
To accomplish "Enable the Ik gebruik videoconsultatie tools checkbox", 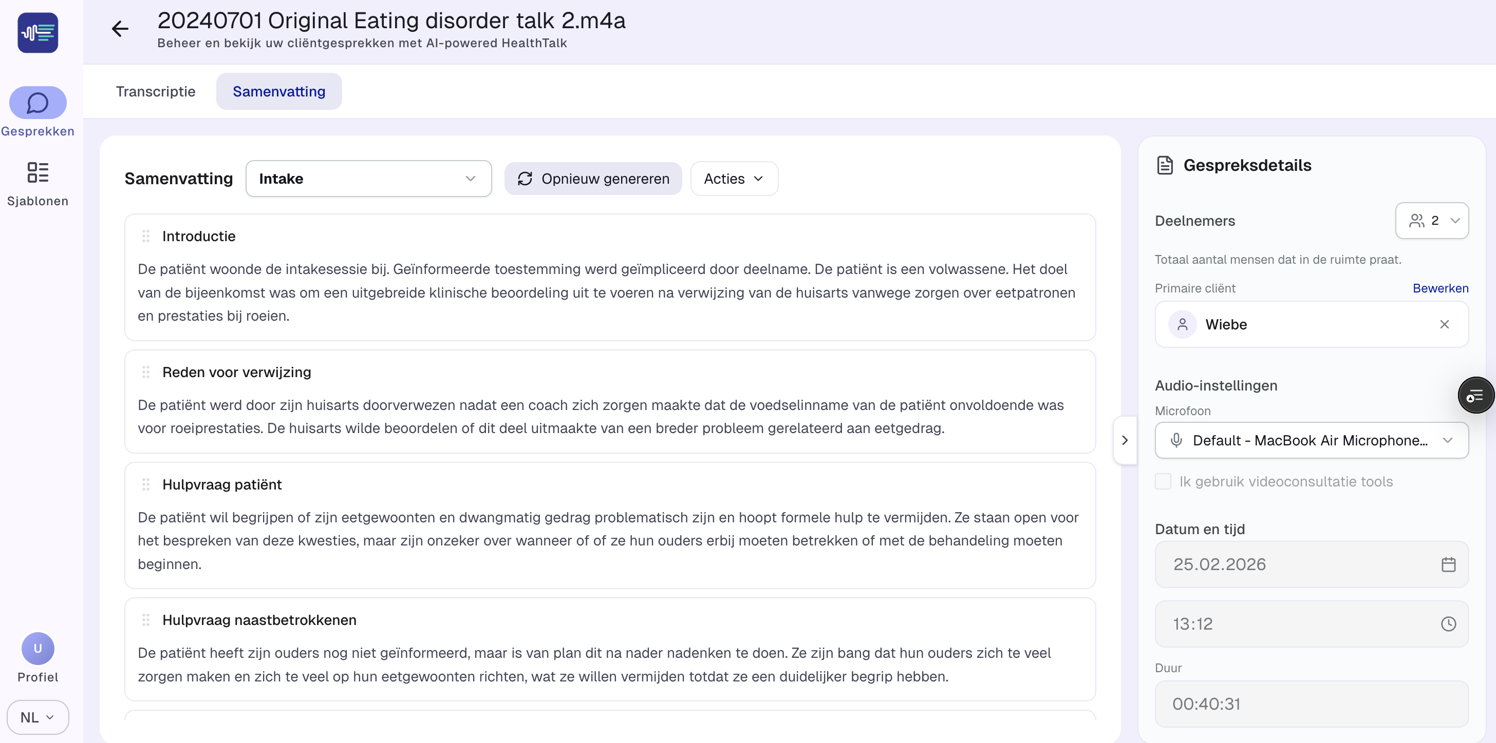I will coord(1162,481).
